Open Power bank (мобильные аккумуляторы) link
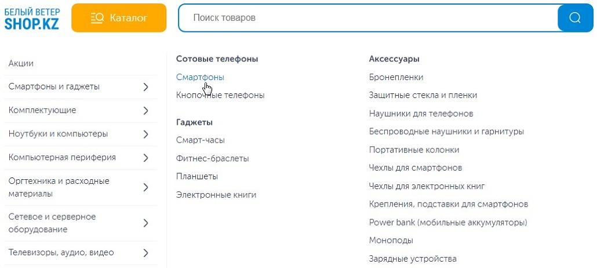Viewport: 597px width, 268px height. (x=447, y=222)
